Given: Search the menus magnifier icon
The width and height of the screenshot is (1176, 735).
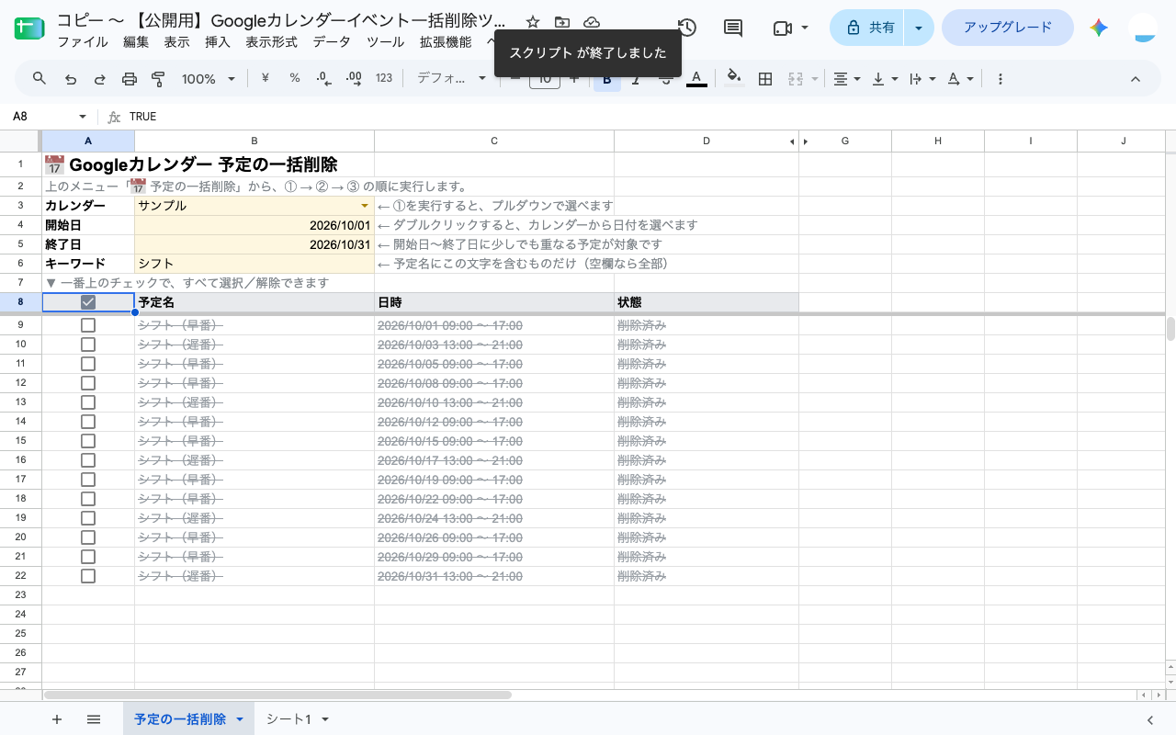Looking at the screenshot, I should point(40,79).
